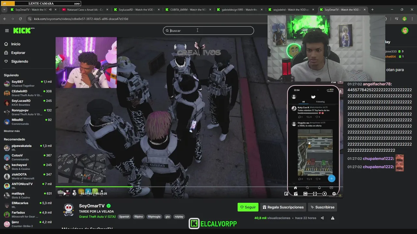Close the CUBITA_LMXM browser tab
This screenshot has height=234, width=417.
point(210,10)
